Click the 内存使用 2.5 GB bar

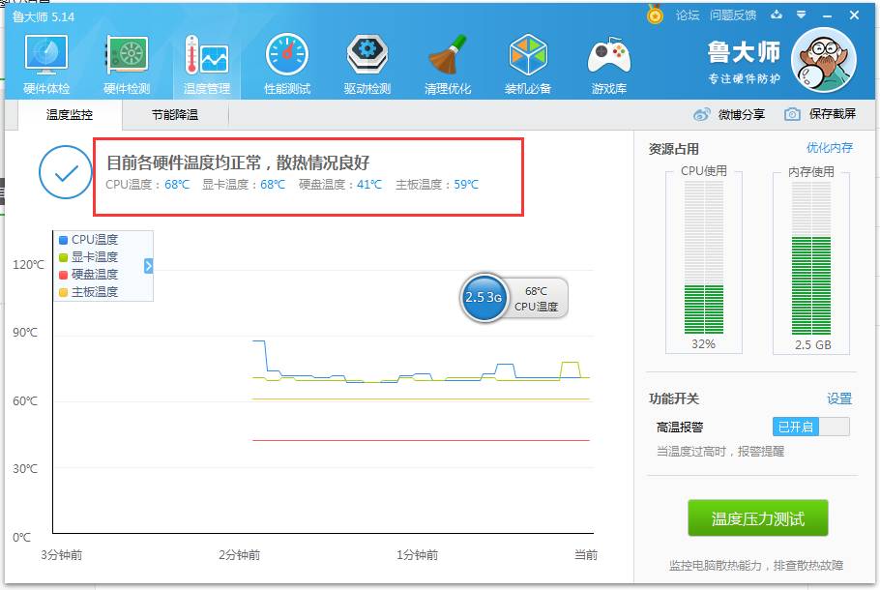[811, 257]
